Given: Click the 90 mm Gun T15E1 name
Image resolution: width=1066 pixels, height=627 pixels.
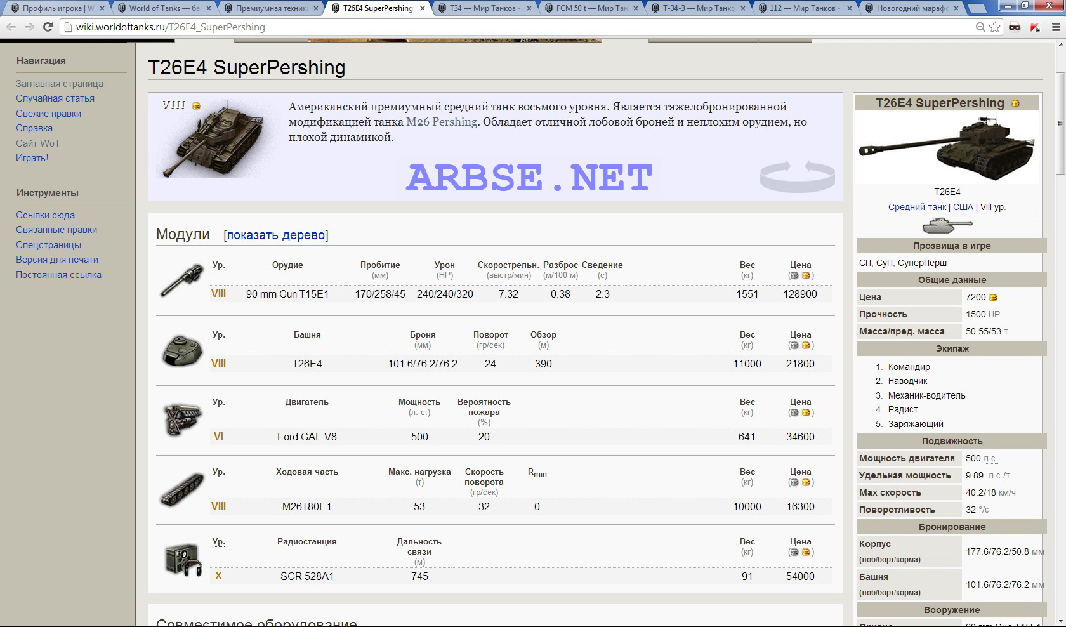Looking at the screenshot, I should 287,294.
